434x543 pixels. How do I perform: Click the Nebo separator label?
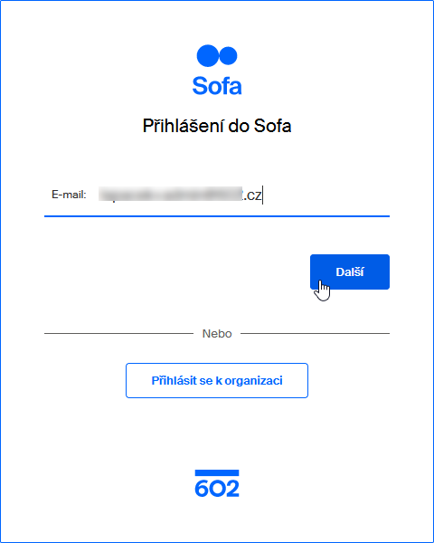point(217,333)
